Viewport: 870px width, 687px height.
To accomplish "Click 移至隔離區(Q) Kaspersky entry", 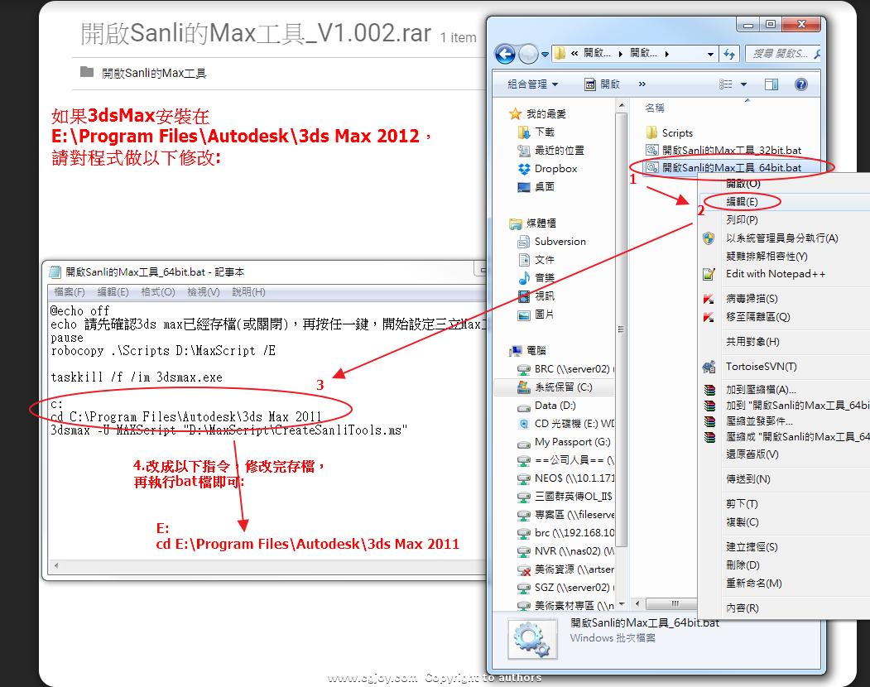I will tap(758, 317).
